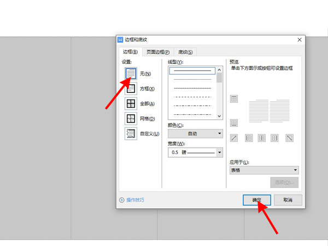Toggle the diagonal-up border button
Screen dimensions: 328x246
point(234,138)
